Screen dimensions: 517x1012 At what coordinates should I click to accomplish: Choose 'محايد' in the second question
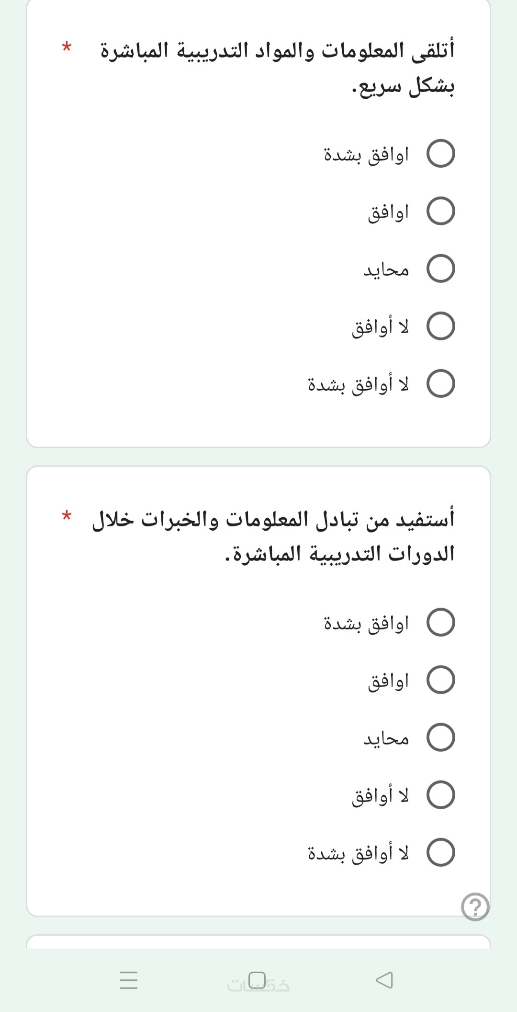pos(440,737)
